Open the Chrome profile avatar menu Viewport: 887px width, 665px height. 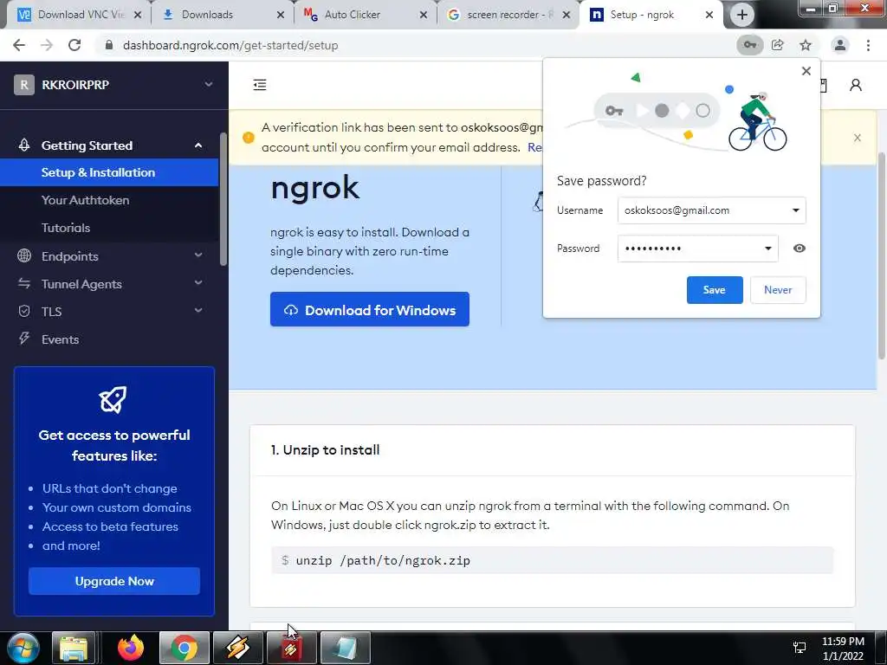(840, 45)
